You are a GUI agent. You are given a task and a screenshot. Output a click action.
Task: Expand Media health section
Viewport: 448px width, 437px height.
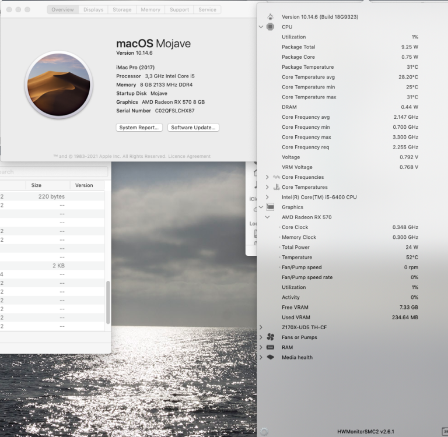(x=261, y=357)
